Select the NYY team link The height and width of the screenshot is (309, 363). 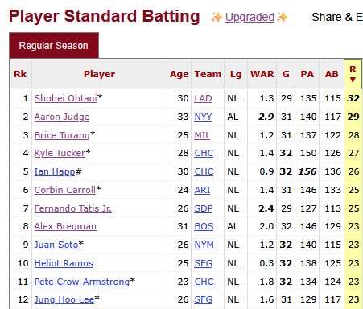click(203, 117)
